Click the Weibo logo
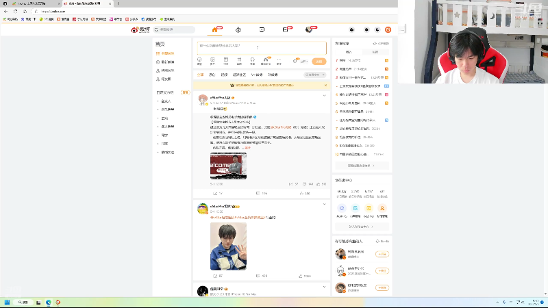Image resolution: width=548 pixels, height=308 pixels. [x=140, y=29]
